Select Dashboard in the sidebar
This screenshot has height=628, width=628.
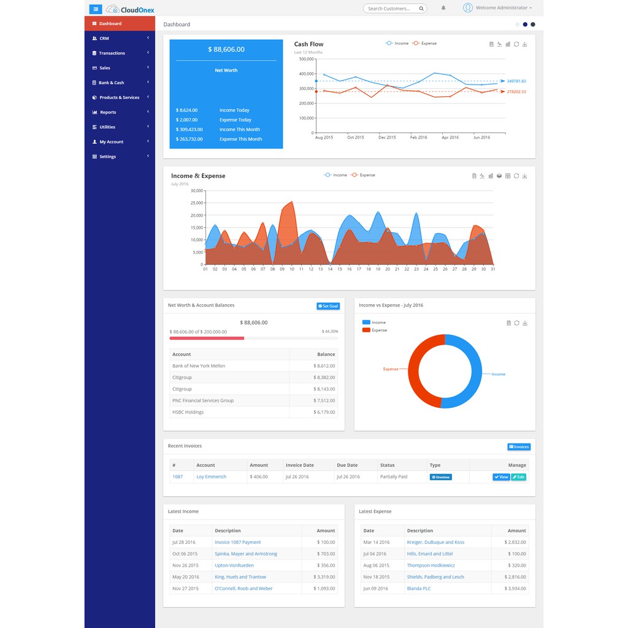[x=120, y=24]
